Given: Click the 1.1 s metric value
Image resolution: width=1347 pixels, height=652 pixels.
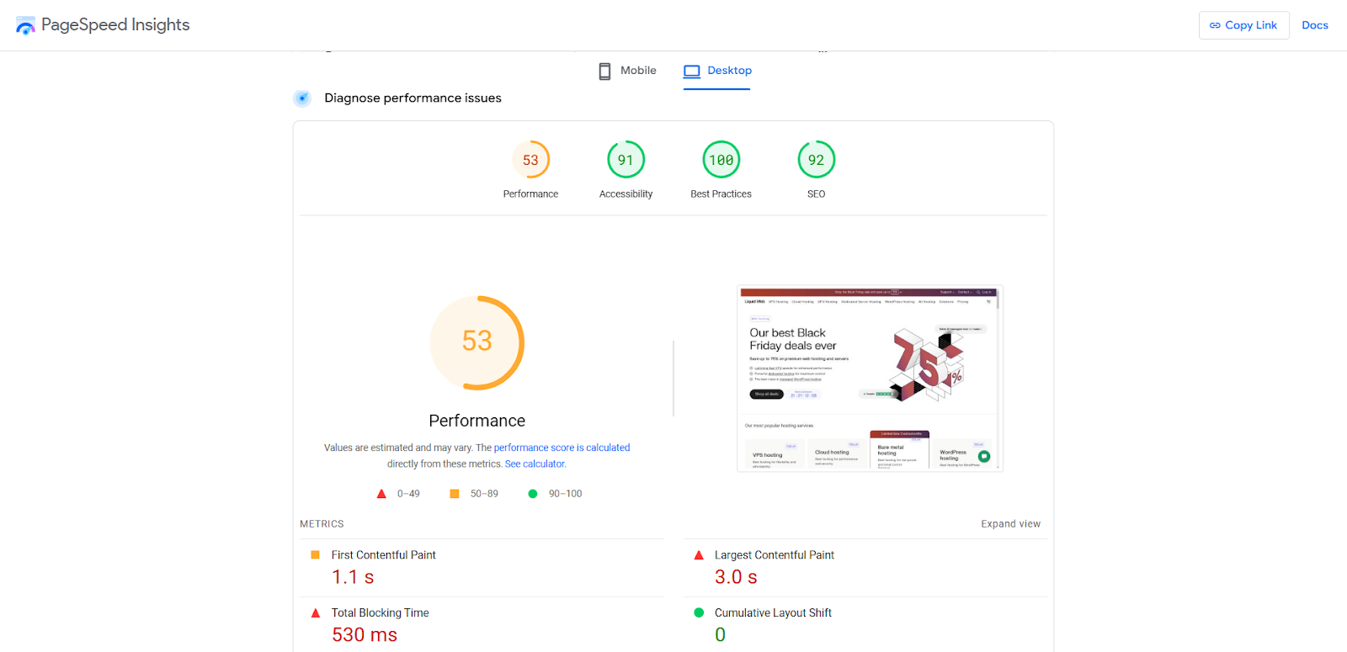Looking at the screenshot, I should coord(353,577).
